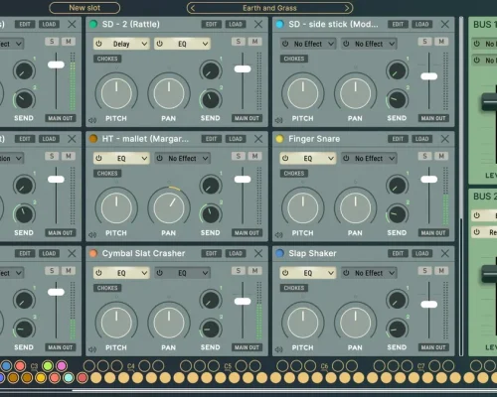Viewport: 497px width, 397px height.
Task: Solo the Finger Snare slot
Action: 424,156
